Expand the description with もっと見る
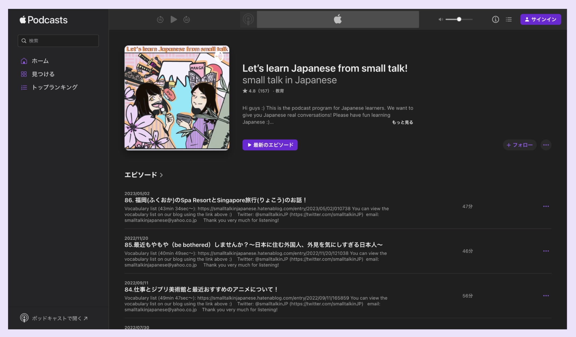 pos(403,122)
